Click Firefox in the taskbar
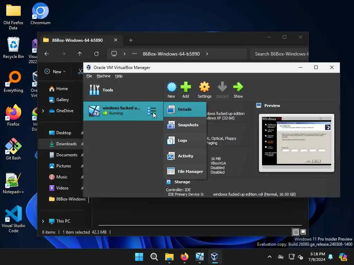Viewport: 354px width, 265px height. (x=185, y=257)
